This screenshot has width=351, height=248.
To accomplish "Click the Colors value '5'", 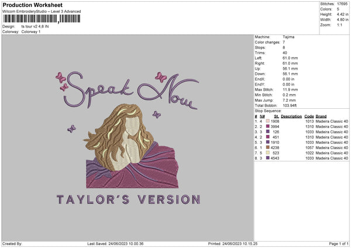I will pyautogui.click(x=338, y=9).
